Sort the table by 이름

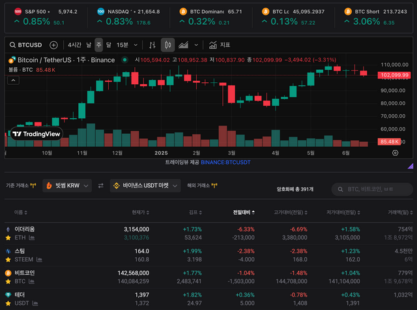20,212
